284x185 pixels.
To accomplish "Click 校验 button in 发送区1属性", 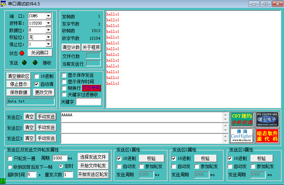I will pos(152,158).
